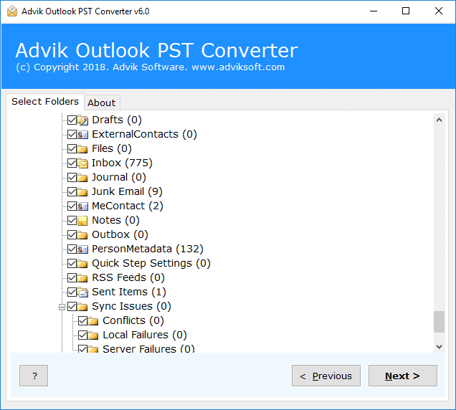456x410 pixels.
Task: Select the "PersonMetadata (132)" label
Action: tap(148, 249)
